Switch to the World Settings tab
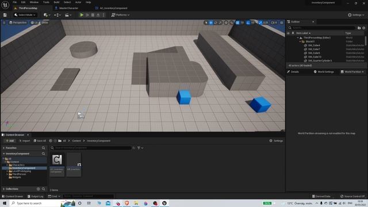 pos(324,72)
